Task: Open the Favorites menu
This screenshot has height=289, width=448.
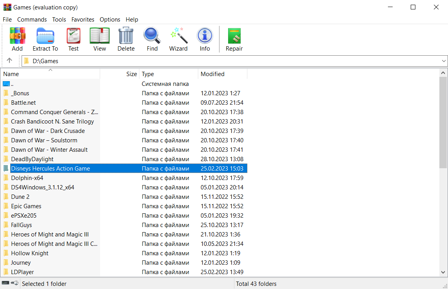Action: click(83, 19)
